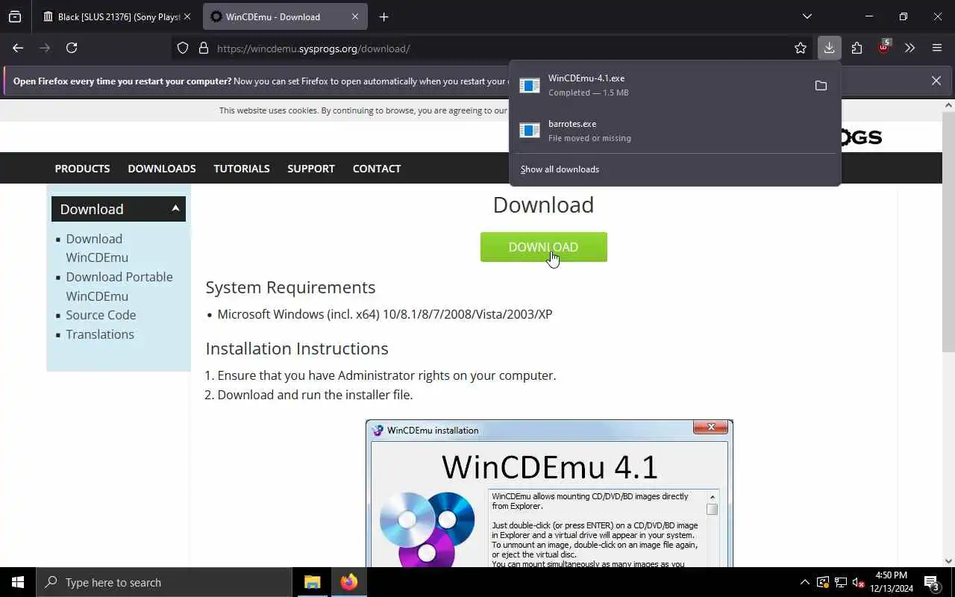Open the Firefox hamburger menu
Screen dimensions: 955x597
(937, 48)
